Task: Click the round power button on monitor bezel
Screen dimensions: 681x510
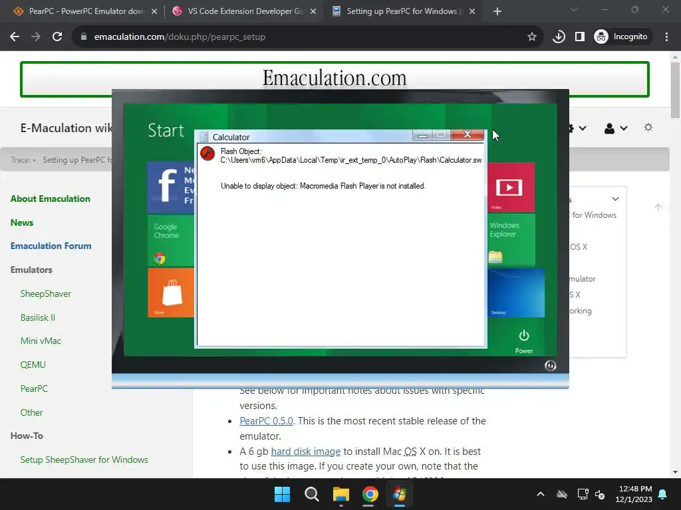Action: coord(550,366)
